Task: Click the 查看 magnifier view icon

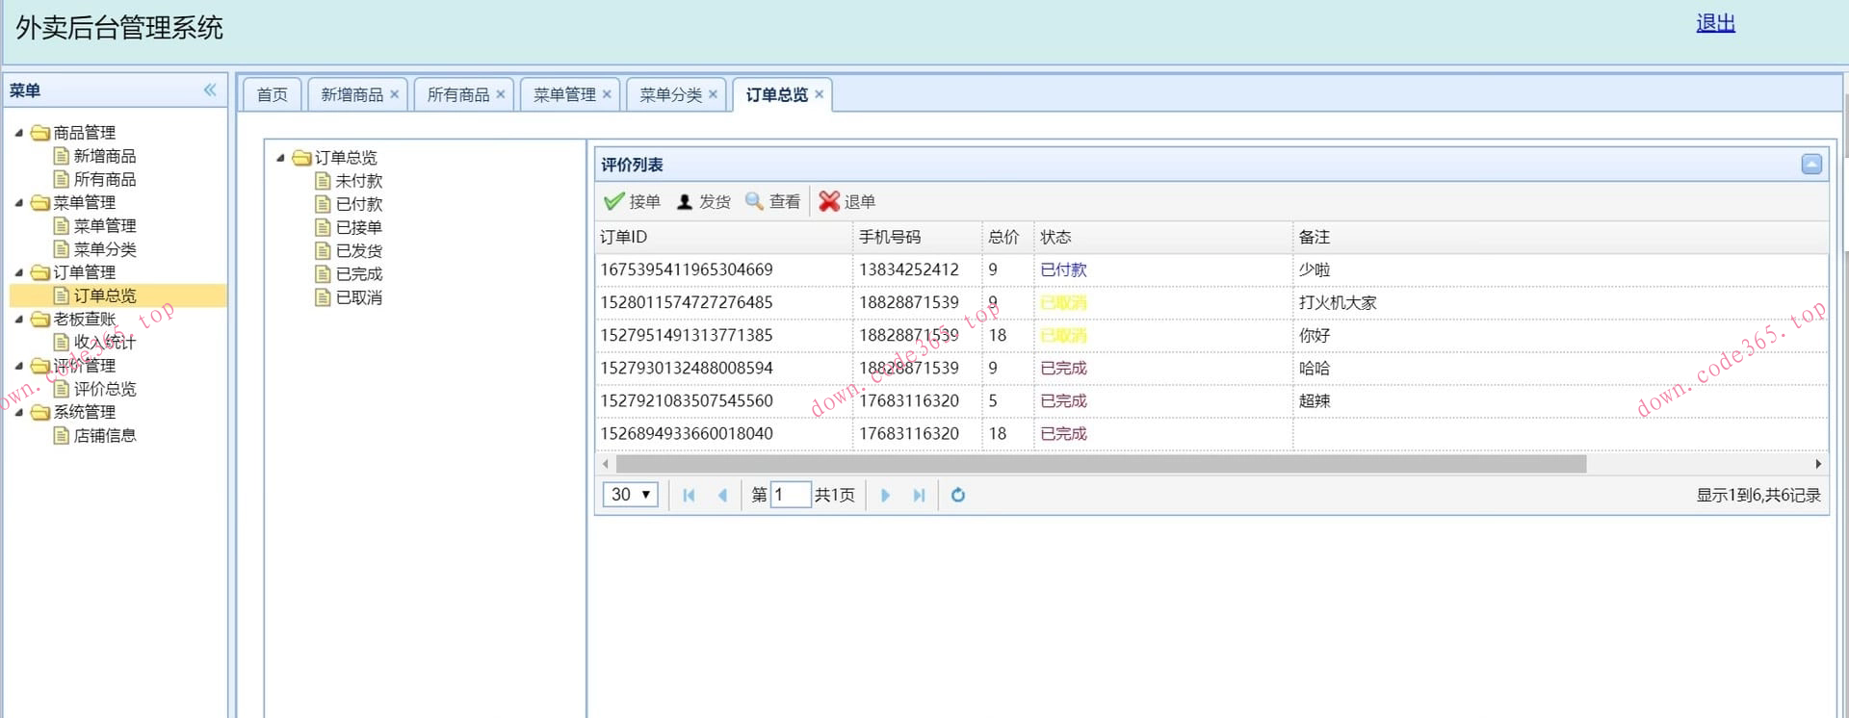Action: 754,202
